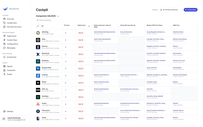Viewport: 203px width, 127px height.
Task: Click the Hiring AEs that cold call header
Action: 128,25
